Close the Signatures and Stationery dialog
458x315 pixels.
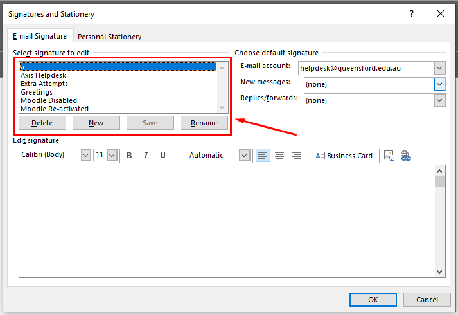441,14
